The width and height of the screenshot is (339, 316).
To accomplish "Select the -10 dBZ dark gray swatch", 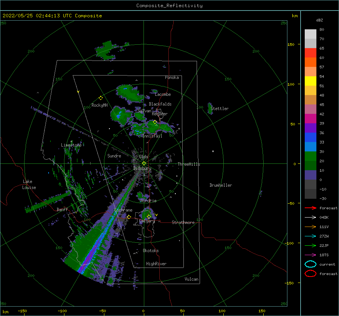I will (x=310, y=194).
